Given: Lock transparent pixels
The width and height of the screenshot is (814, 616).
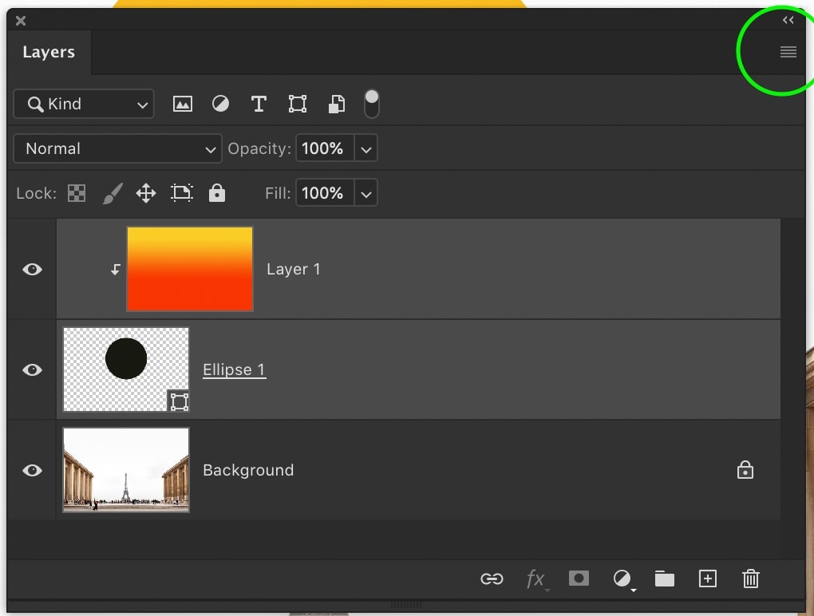Looking at the screenshot, I should coord(77,193).
